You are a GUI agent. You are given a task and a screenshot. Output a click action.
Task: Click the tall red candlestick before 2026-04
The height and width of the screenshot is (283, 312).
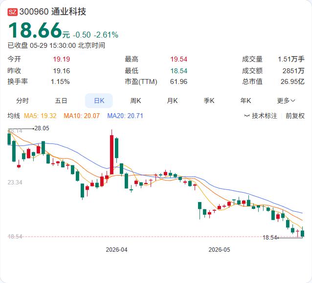(x=112, y=155)
